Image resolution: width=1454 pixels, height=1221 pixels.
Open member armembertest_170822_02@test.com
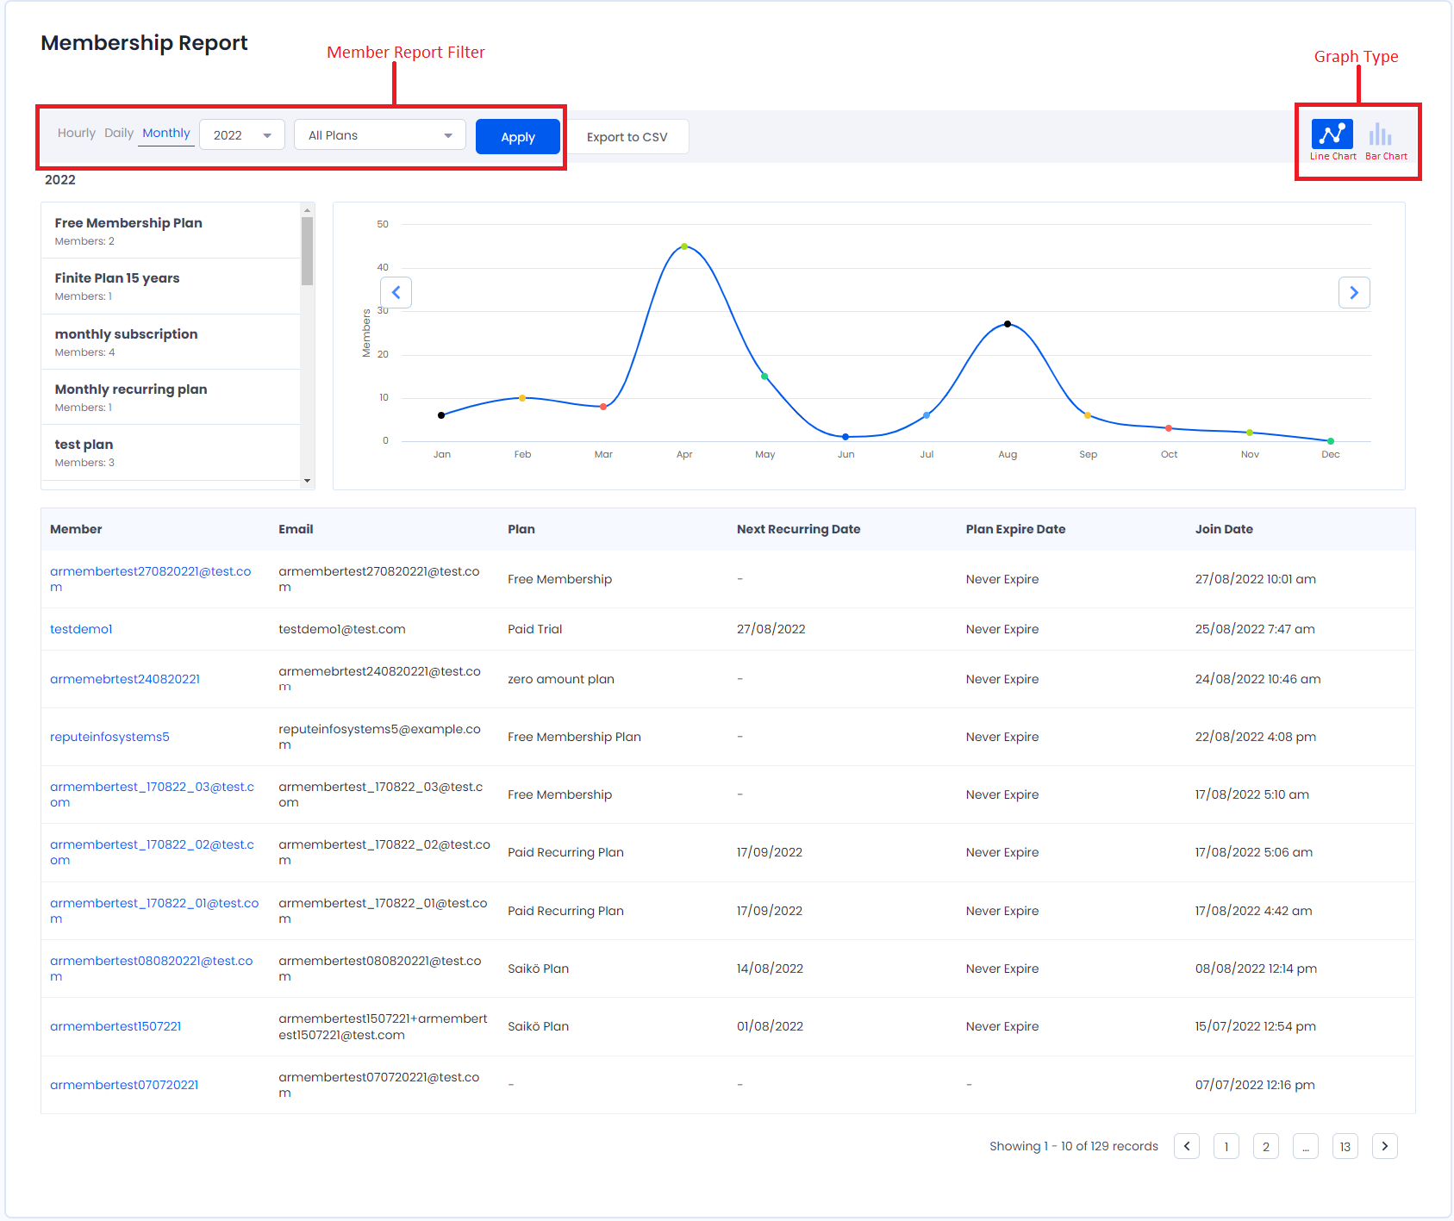(153, 852)
